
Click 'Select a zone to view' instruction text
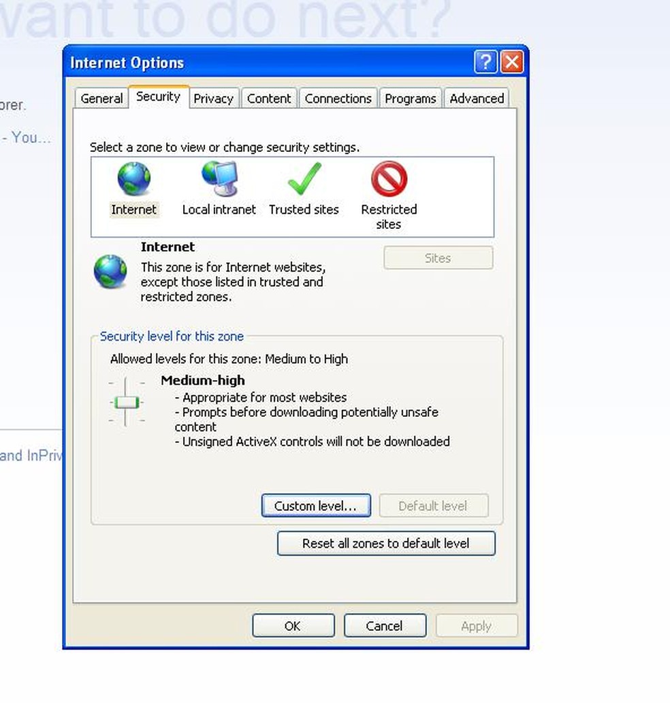tap(225, 147)
